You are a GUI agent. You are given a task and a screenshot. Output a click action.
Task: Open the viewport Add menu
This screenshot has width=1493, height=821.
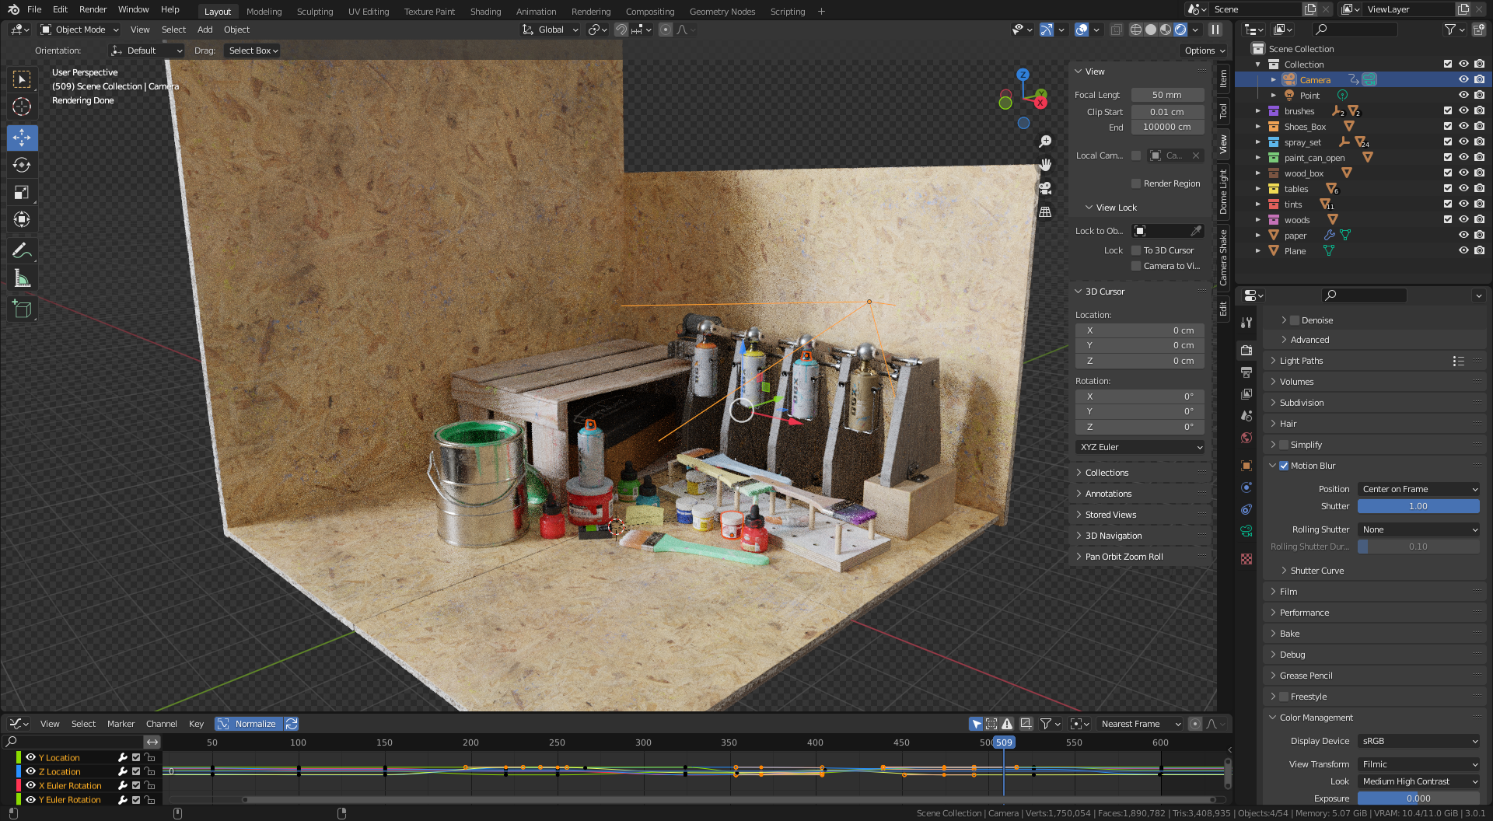pyautogui.click(x=205, y=30)
